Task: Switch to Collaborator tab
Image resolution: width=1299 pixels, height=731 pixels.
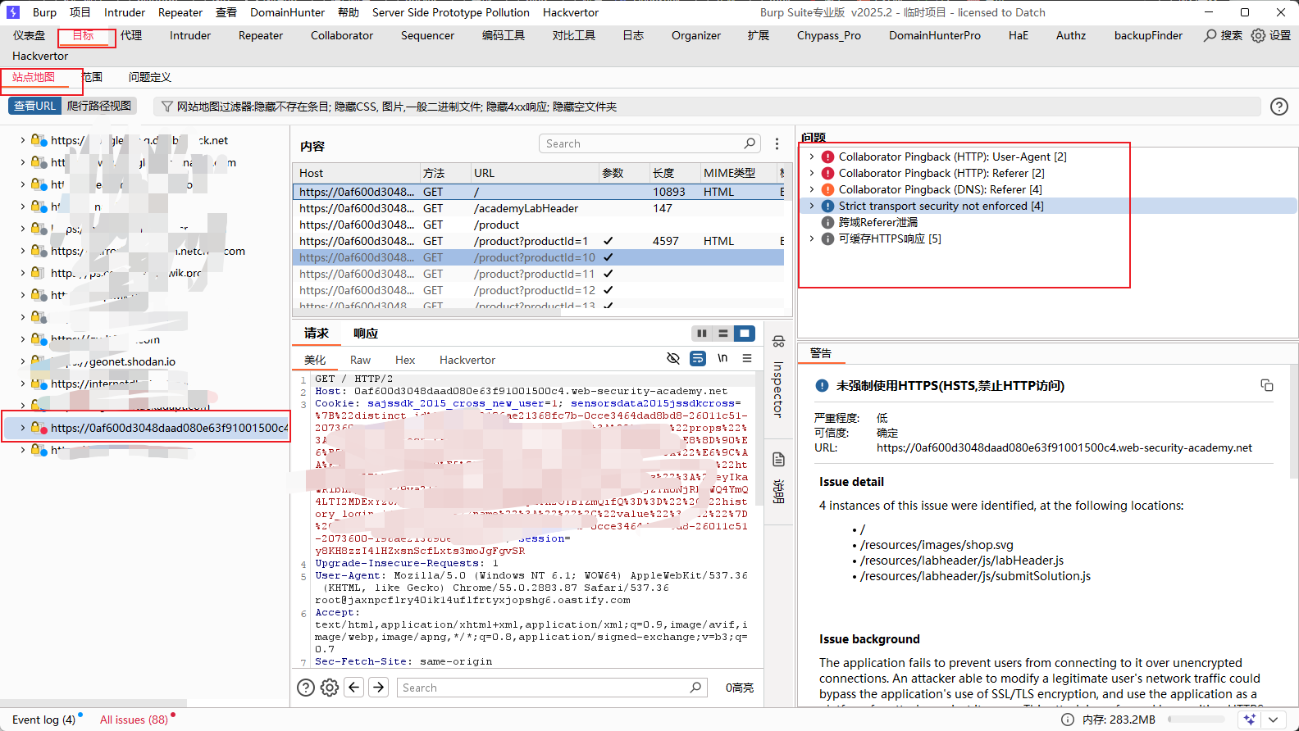Action: click(342, 35)
